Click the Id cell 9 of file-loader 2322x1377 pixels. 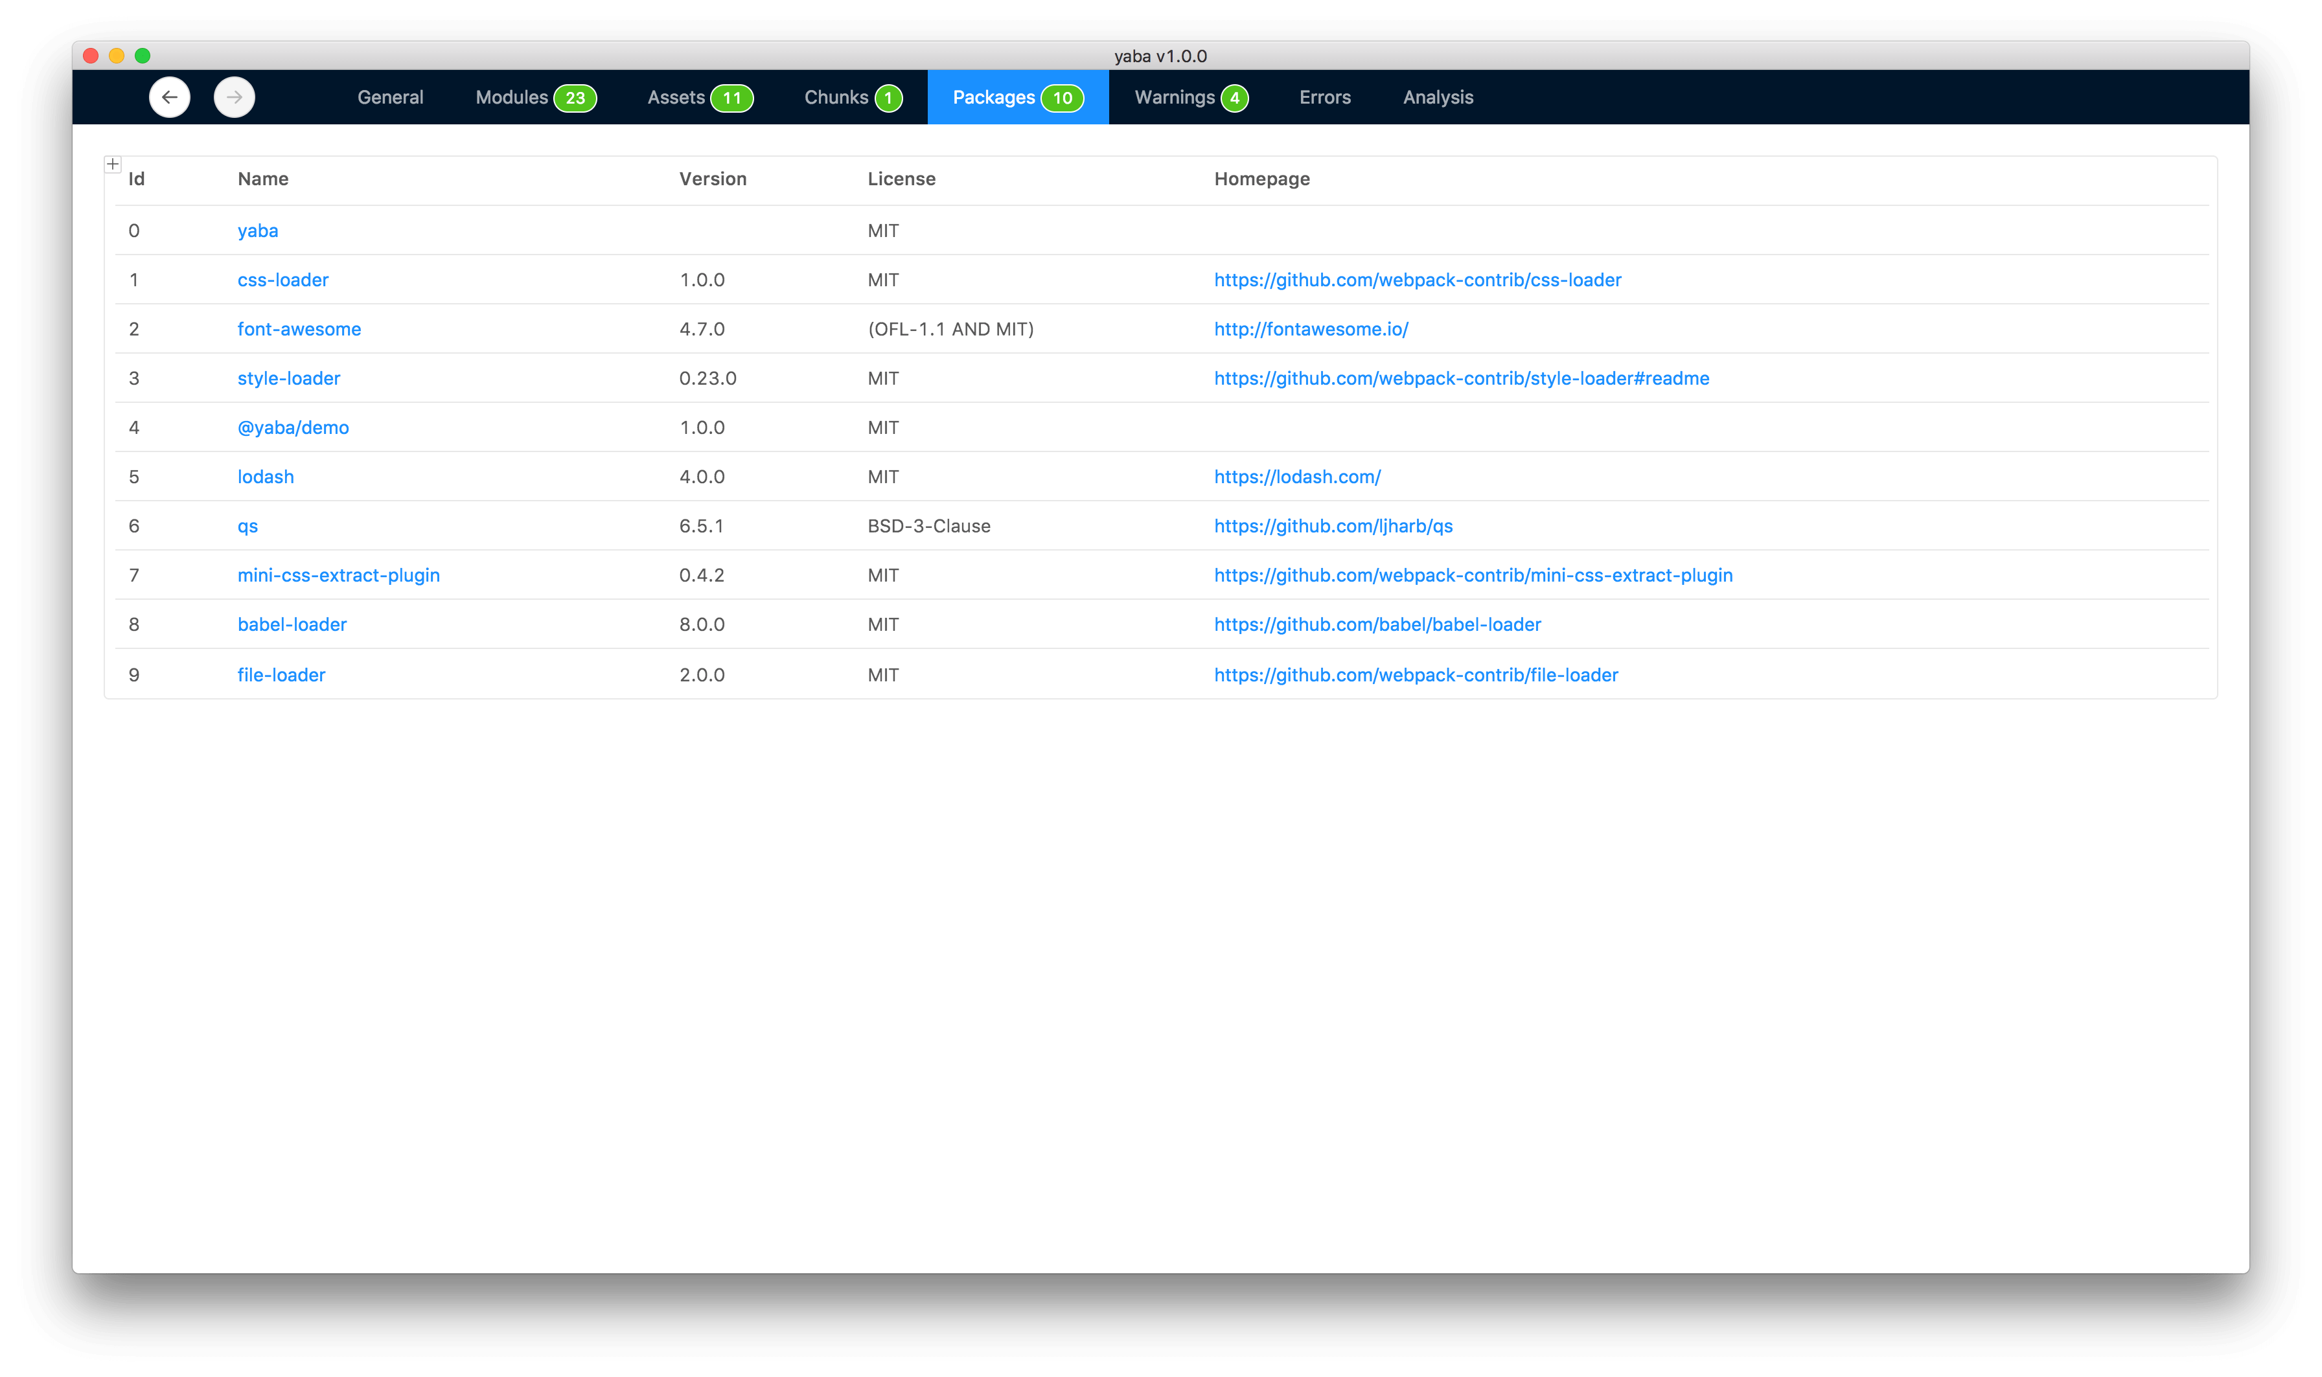[x=133, y=675]
